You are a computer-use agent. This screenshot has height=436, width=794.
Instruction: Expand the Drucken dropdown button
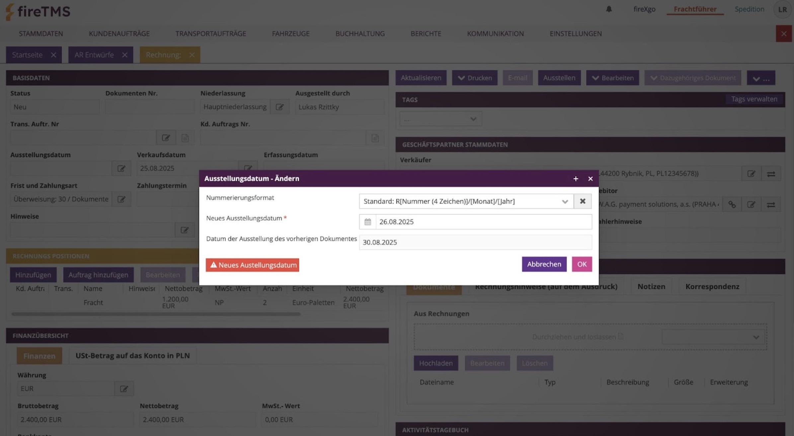(474, 78)
